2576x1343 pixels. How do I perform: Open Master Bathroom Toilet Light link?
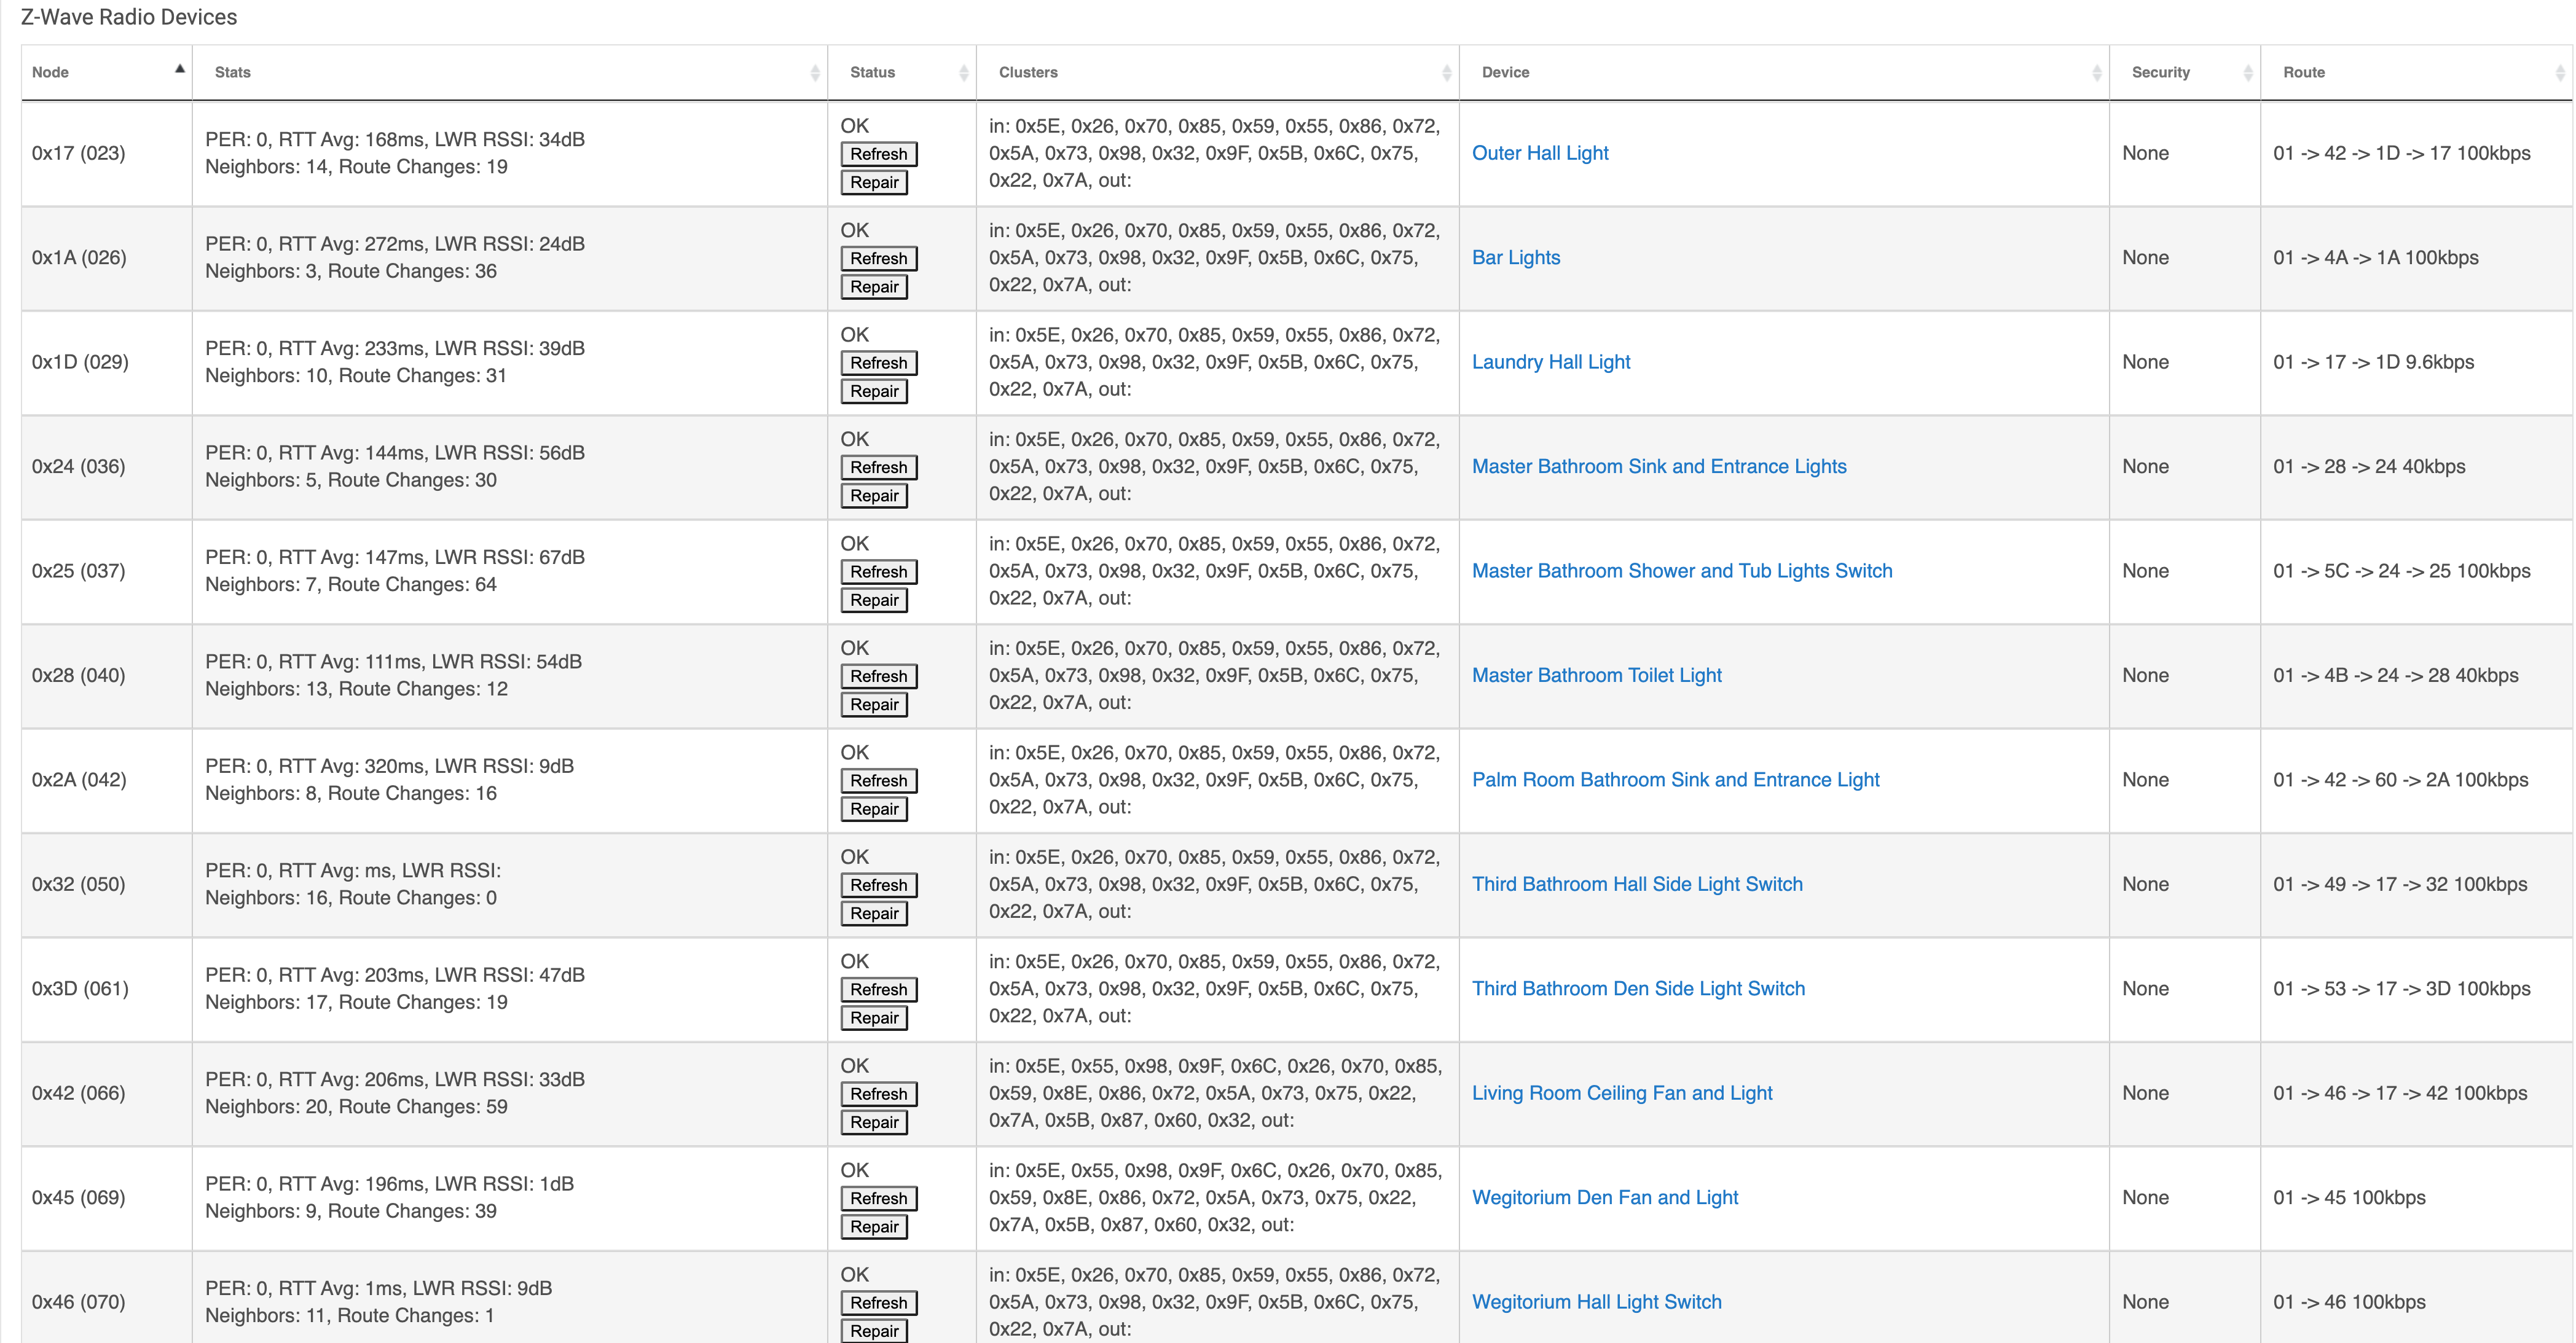pos(1597,676)
